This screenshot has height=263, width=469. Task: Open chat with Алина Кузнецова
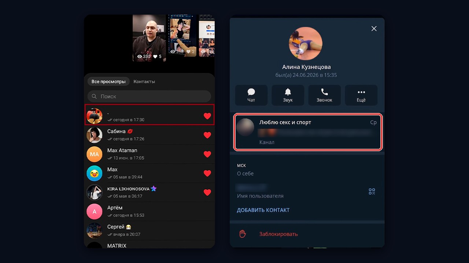coord(251,95)
